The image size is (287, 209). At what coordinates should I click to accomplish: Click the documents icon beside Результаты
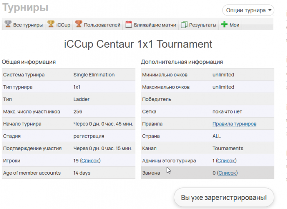tap(184, 24)
